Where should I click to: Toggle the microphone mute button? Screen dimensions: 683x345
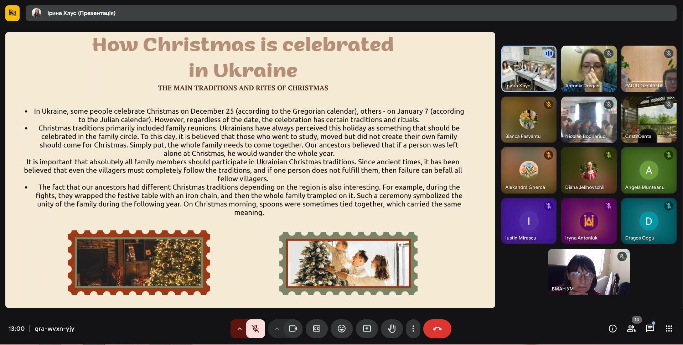coord(255,329)
